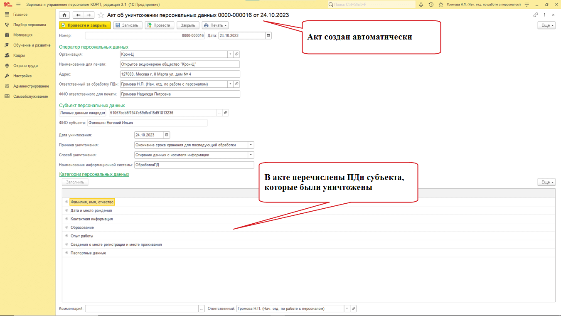
Task: Click the home page icon
Action: [x=64, y=15]
